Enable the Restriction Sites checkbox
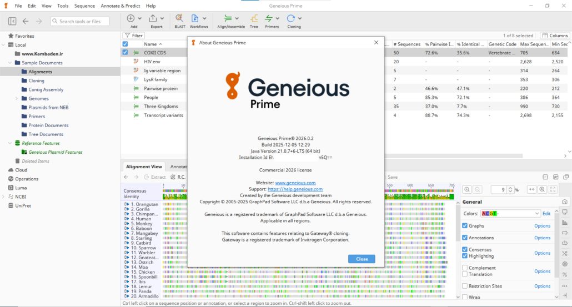 [465, 286]
